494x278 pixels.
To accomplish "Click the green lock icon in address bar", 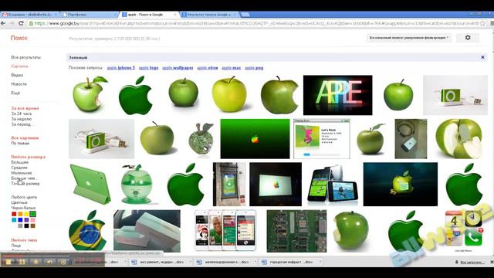I will (x=31, y=23).
